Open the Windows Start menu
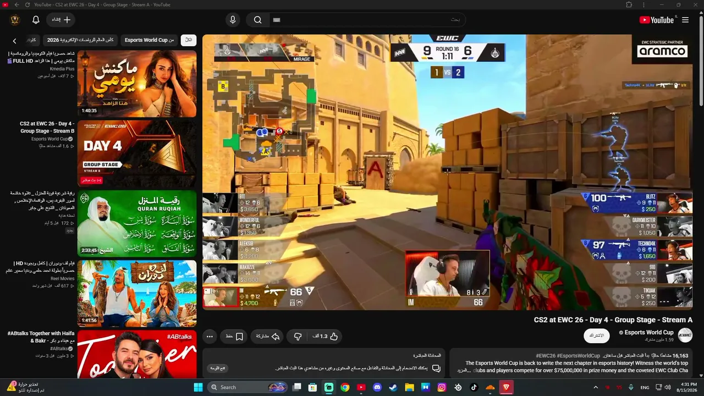 pos(198,387)
